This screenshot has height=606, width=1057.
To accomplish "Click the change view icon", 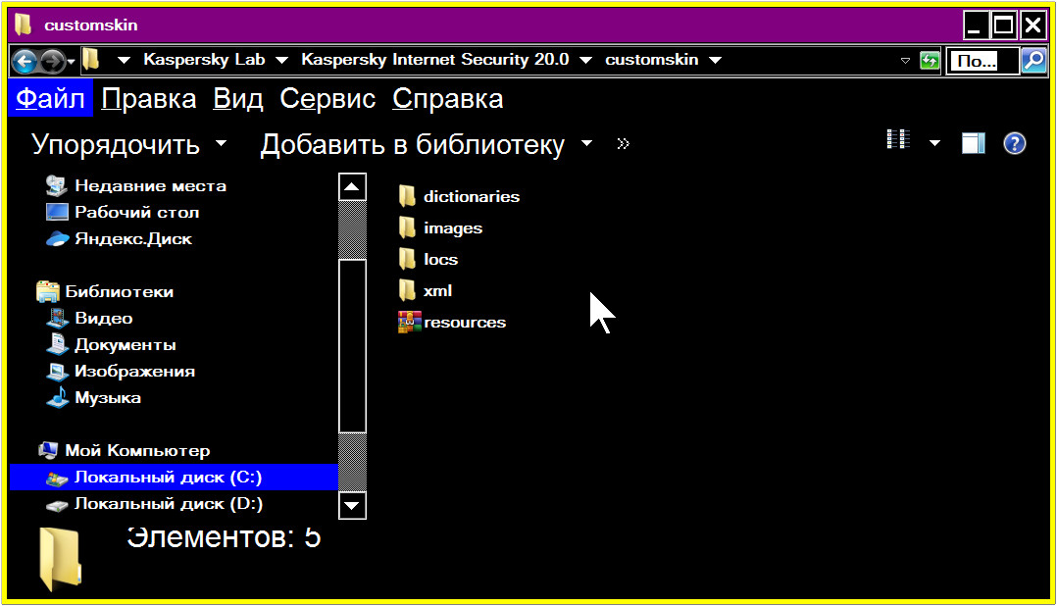I will click(898, 141).
